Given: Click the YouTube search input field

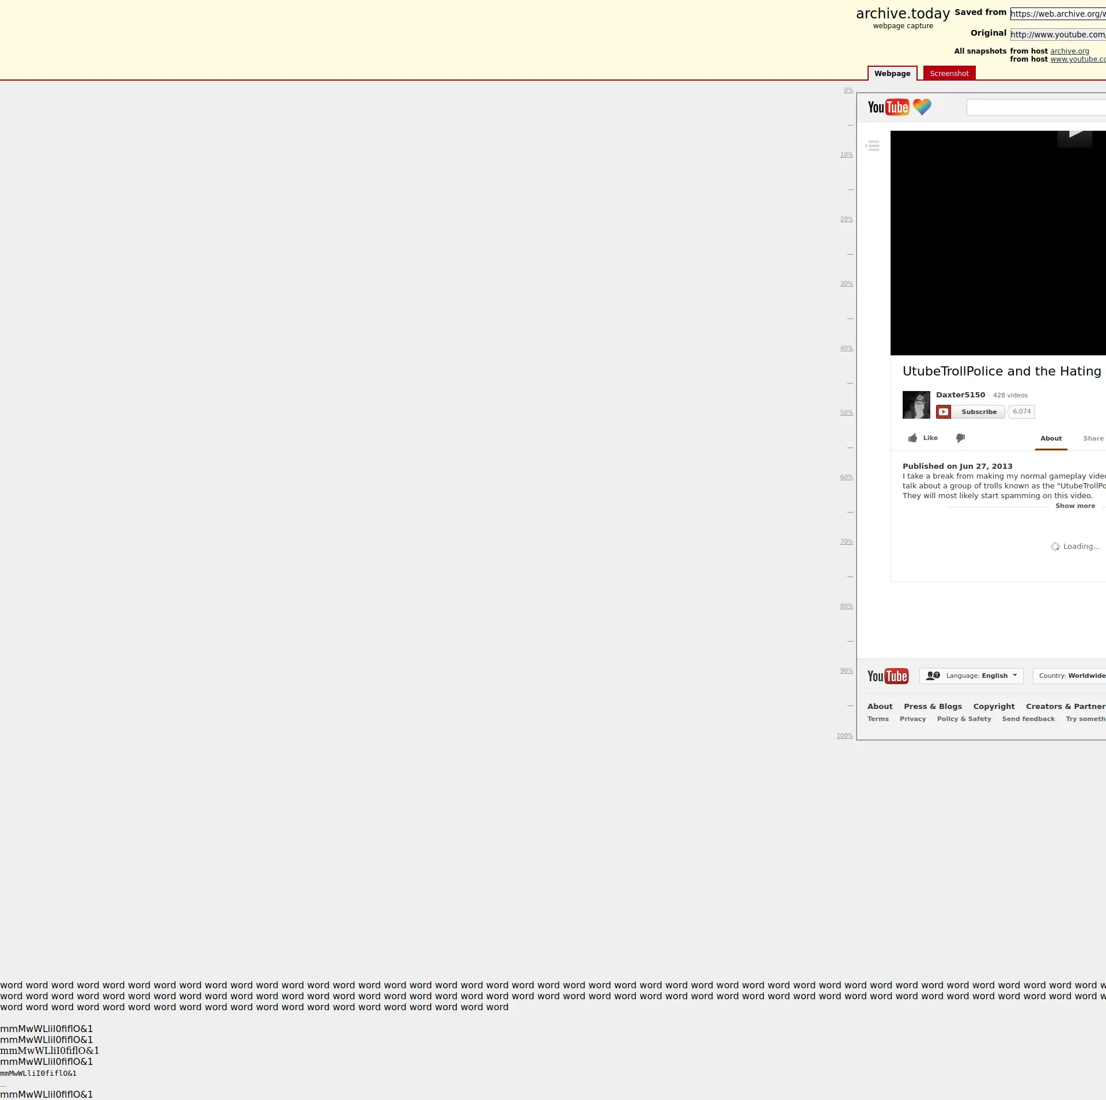Looking at the screenshot, I should [x=1037, y=108].
